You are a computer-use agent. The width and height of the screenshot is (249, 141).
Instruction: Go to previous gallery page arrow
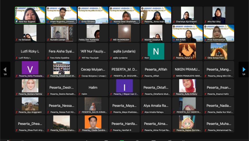pyautogui.click(x=5, y=69)
